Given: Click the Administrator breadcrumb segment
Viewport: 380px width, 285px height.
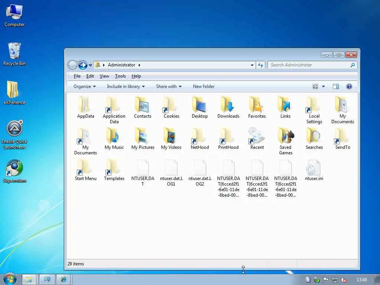Looking at the screenshot, I should [121, 65].
